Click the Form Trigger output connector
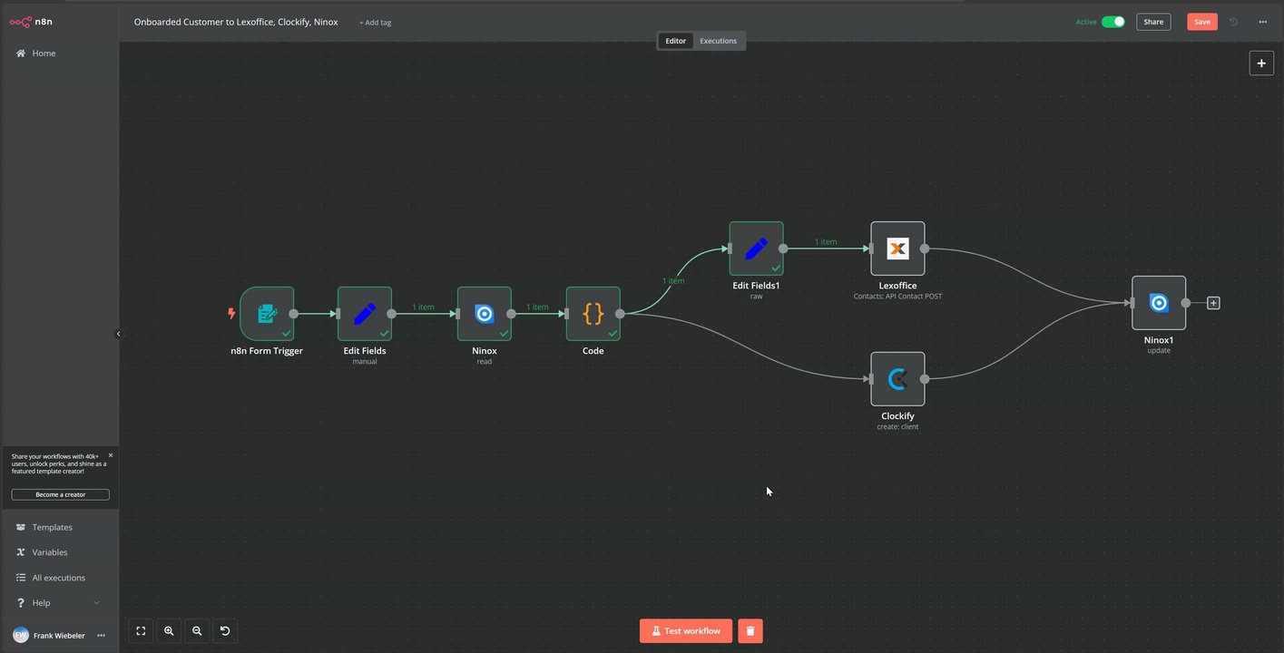Viewport: 1284px width, 653px height. coord(293,314)
